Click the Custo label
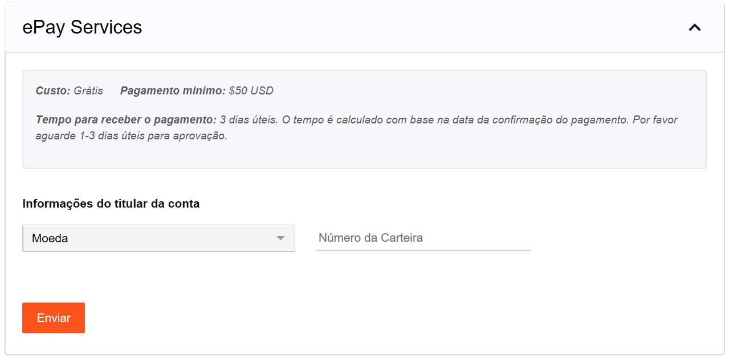 pyautogui.click(x=53, y=91)
